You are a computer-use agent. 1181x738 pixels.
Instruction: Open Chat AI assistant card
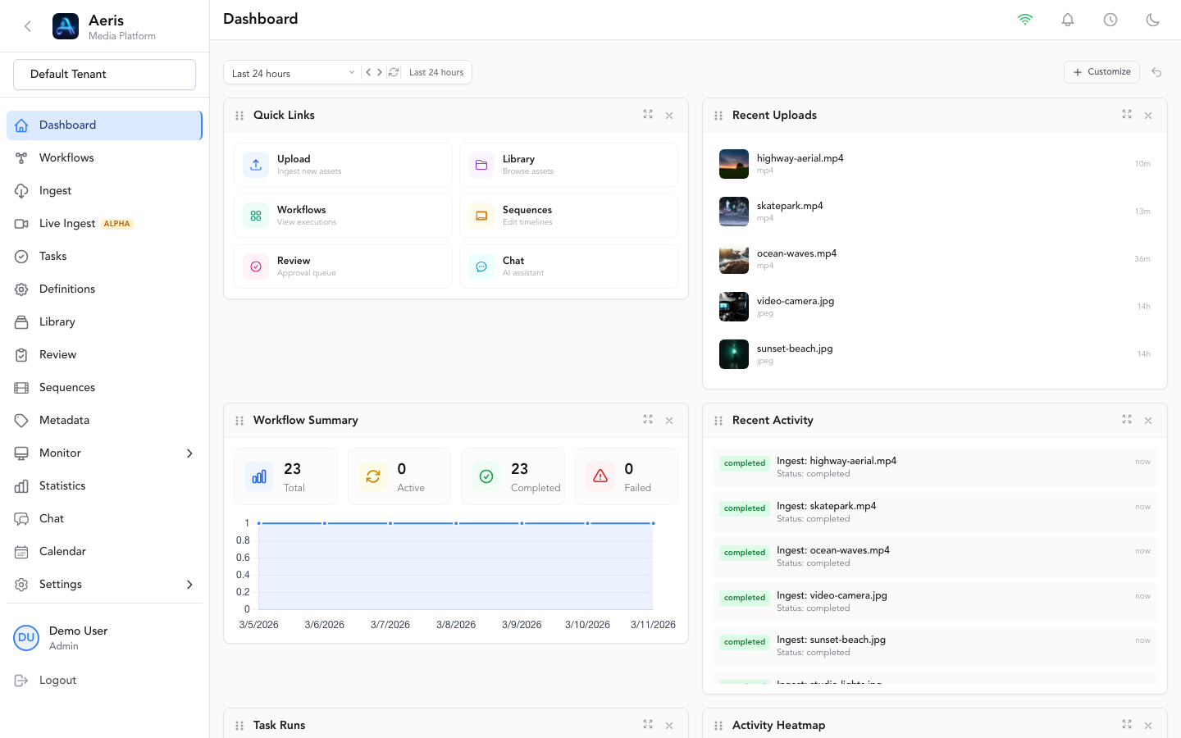click(x=568, y=266)
